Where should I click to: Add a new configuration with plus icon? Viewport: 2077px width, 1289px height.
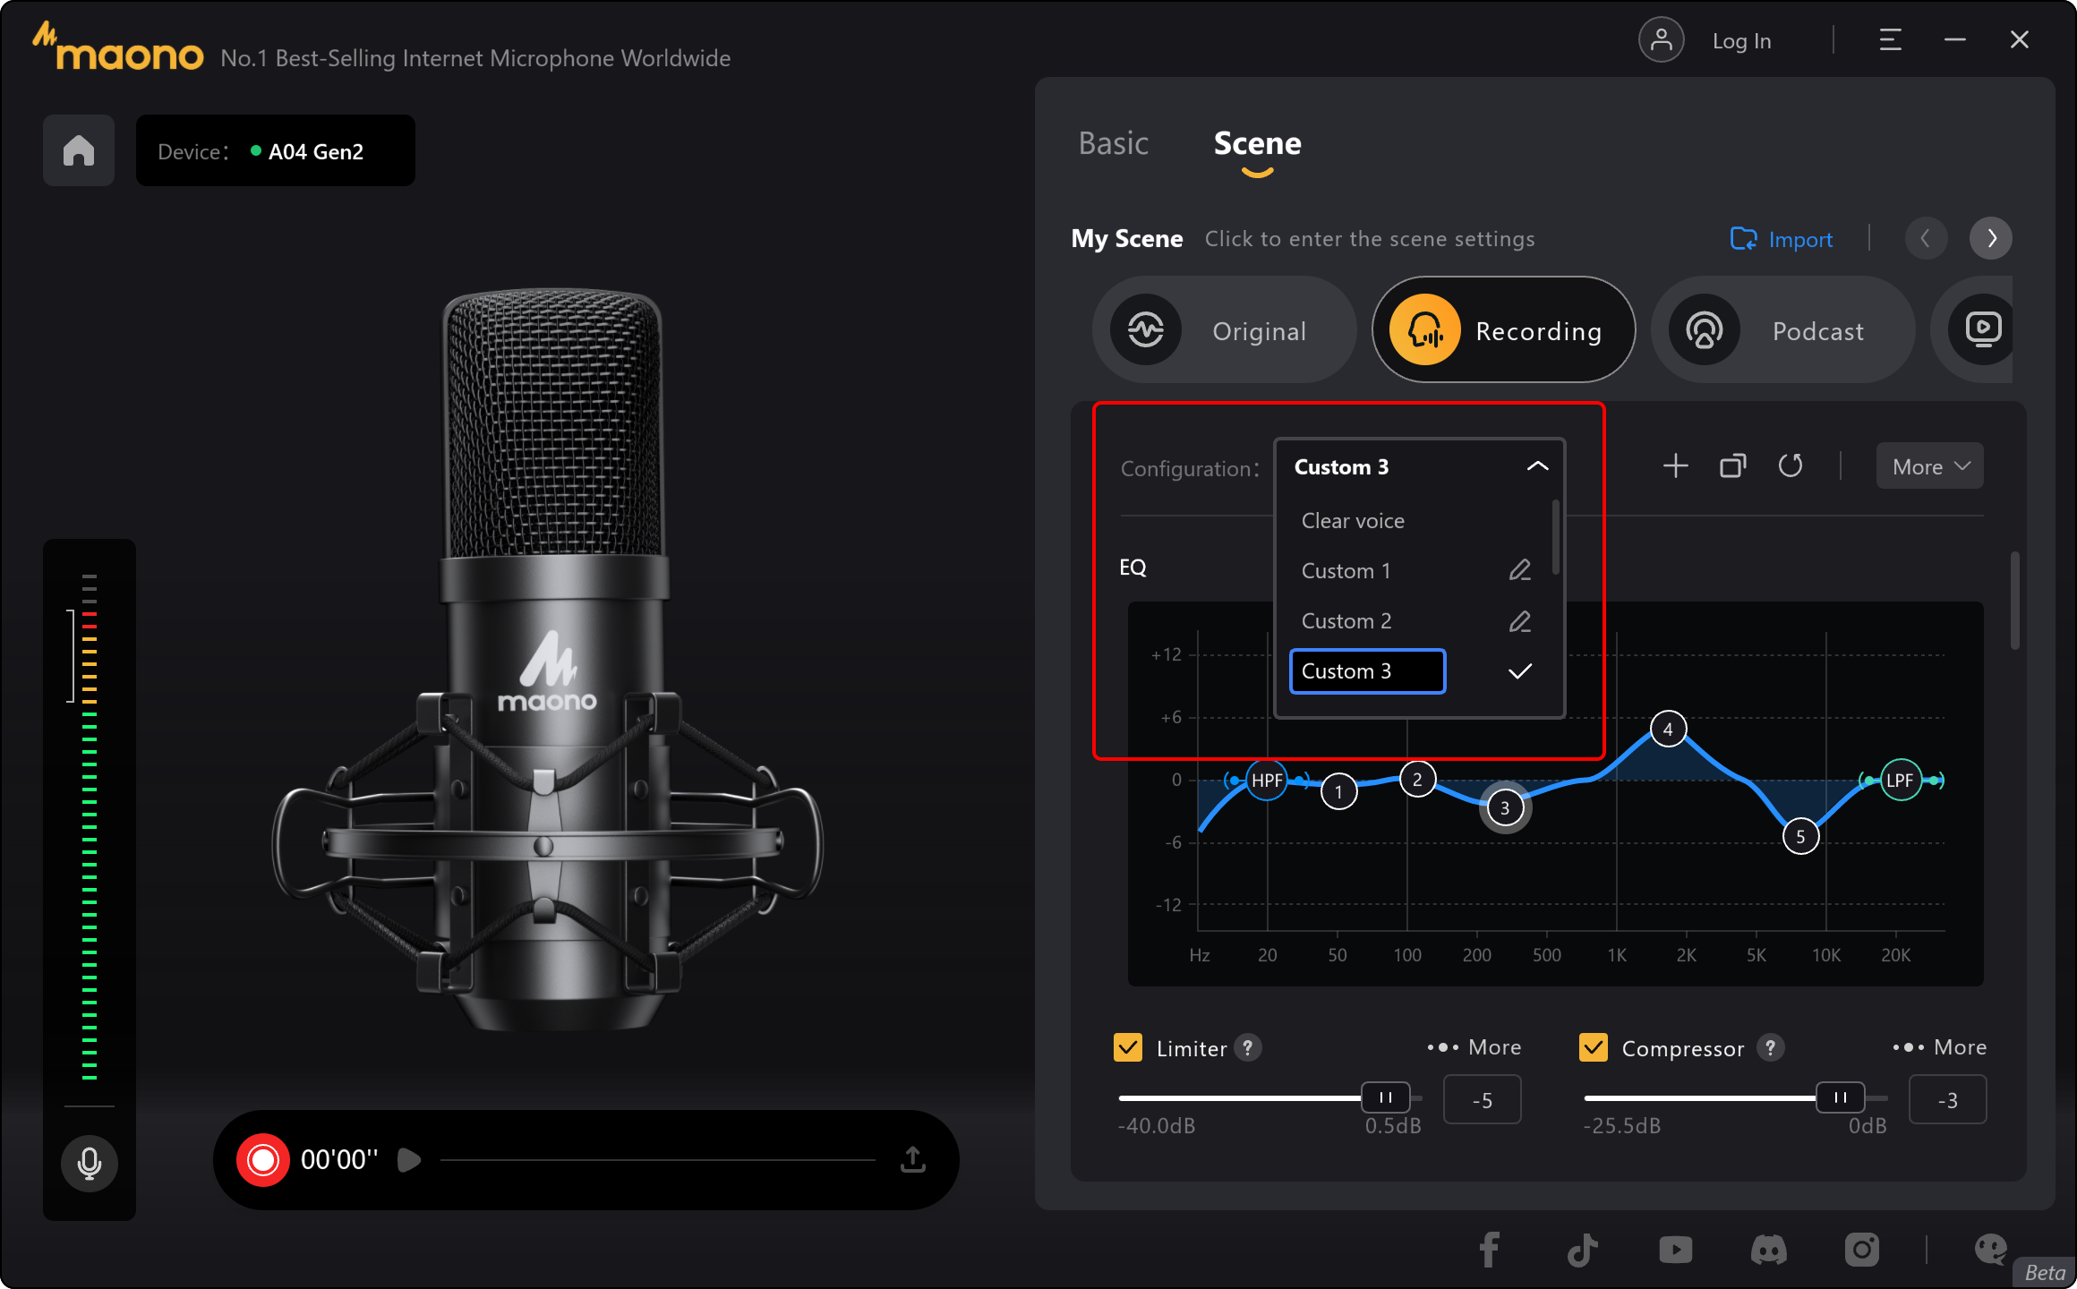(x=1675, y=465)
